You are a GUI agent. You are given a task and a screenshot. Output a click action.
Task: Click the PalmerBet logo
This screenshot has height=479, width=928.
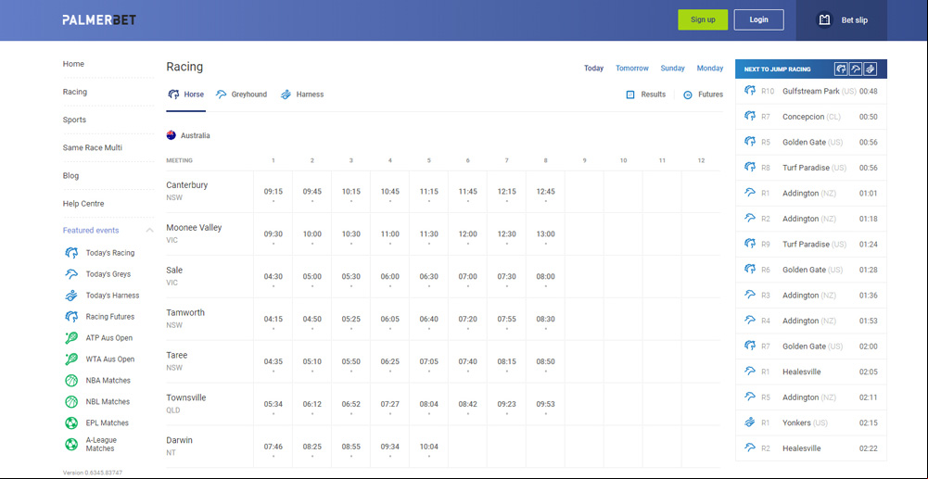coord(99,20)
